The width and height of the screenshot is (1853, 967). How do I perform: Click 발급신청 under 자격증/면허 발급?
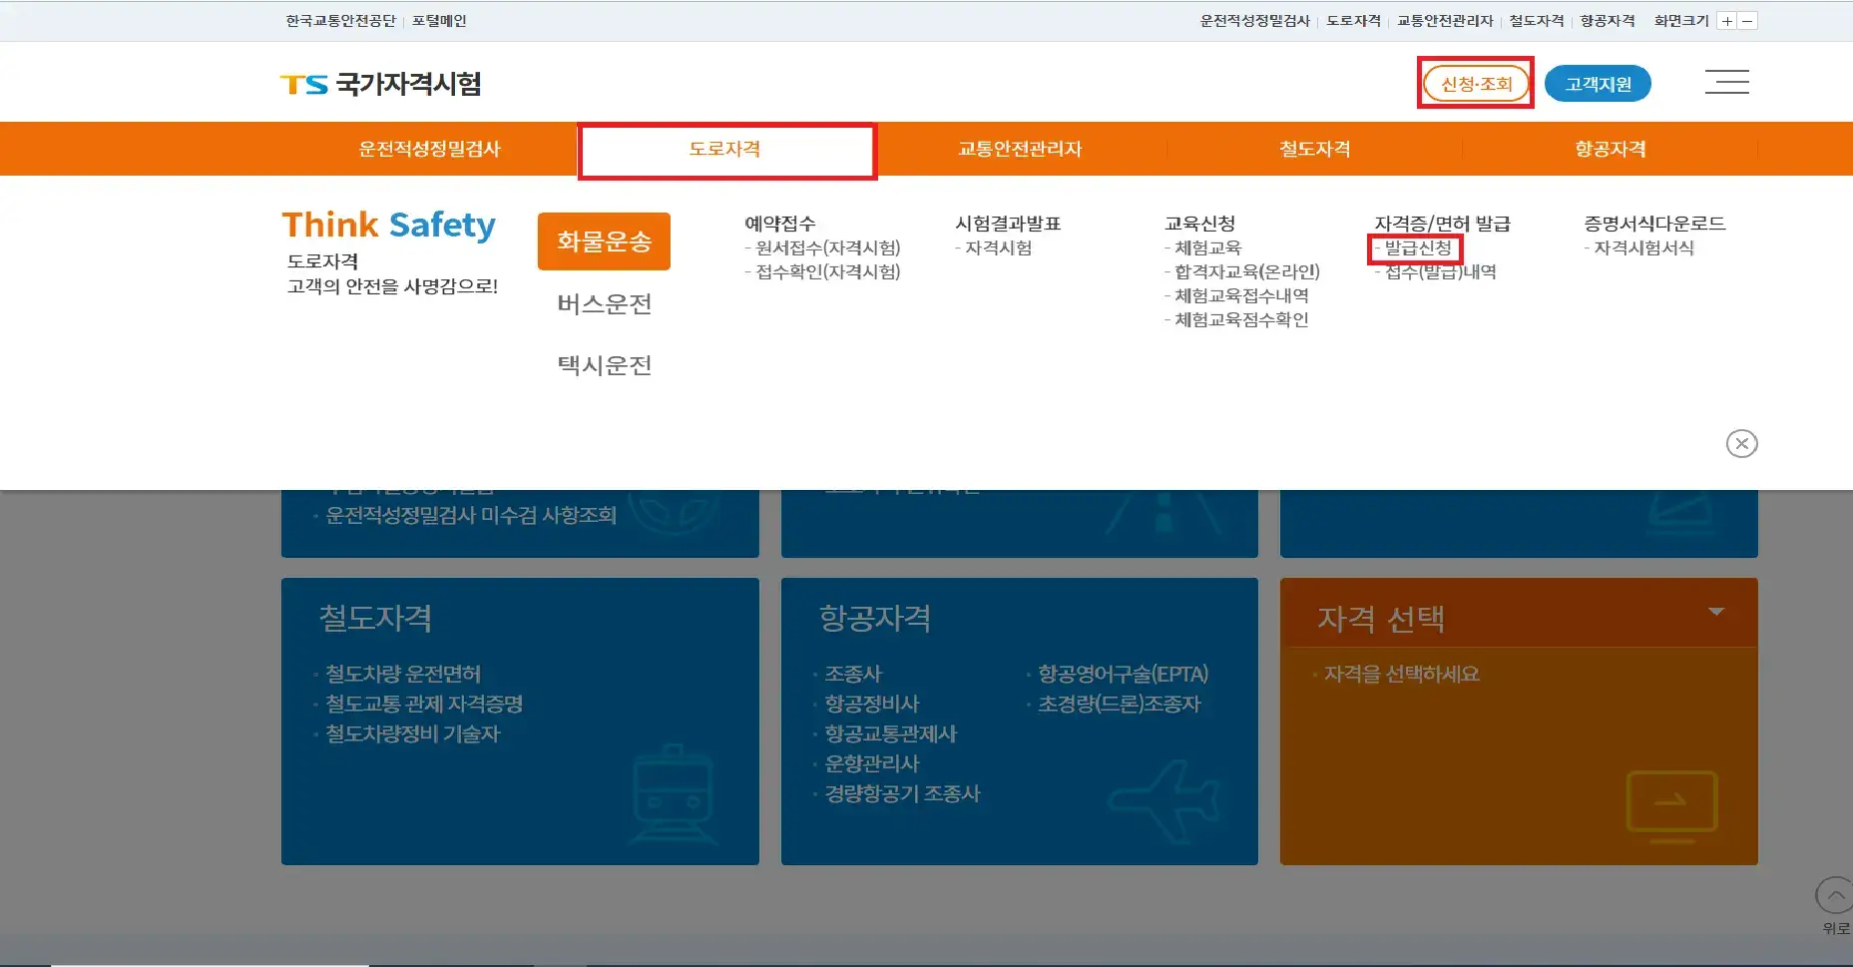[1417, 247]
